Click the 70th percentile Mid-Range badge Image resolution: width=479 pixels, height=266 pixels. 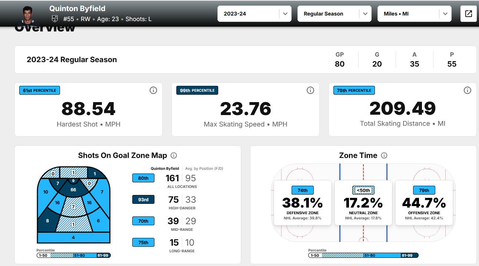[x=143, y=221]
